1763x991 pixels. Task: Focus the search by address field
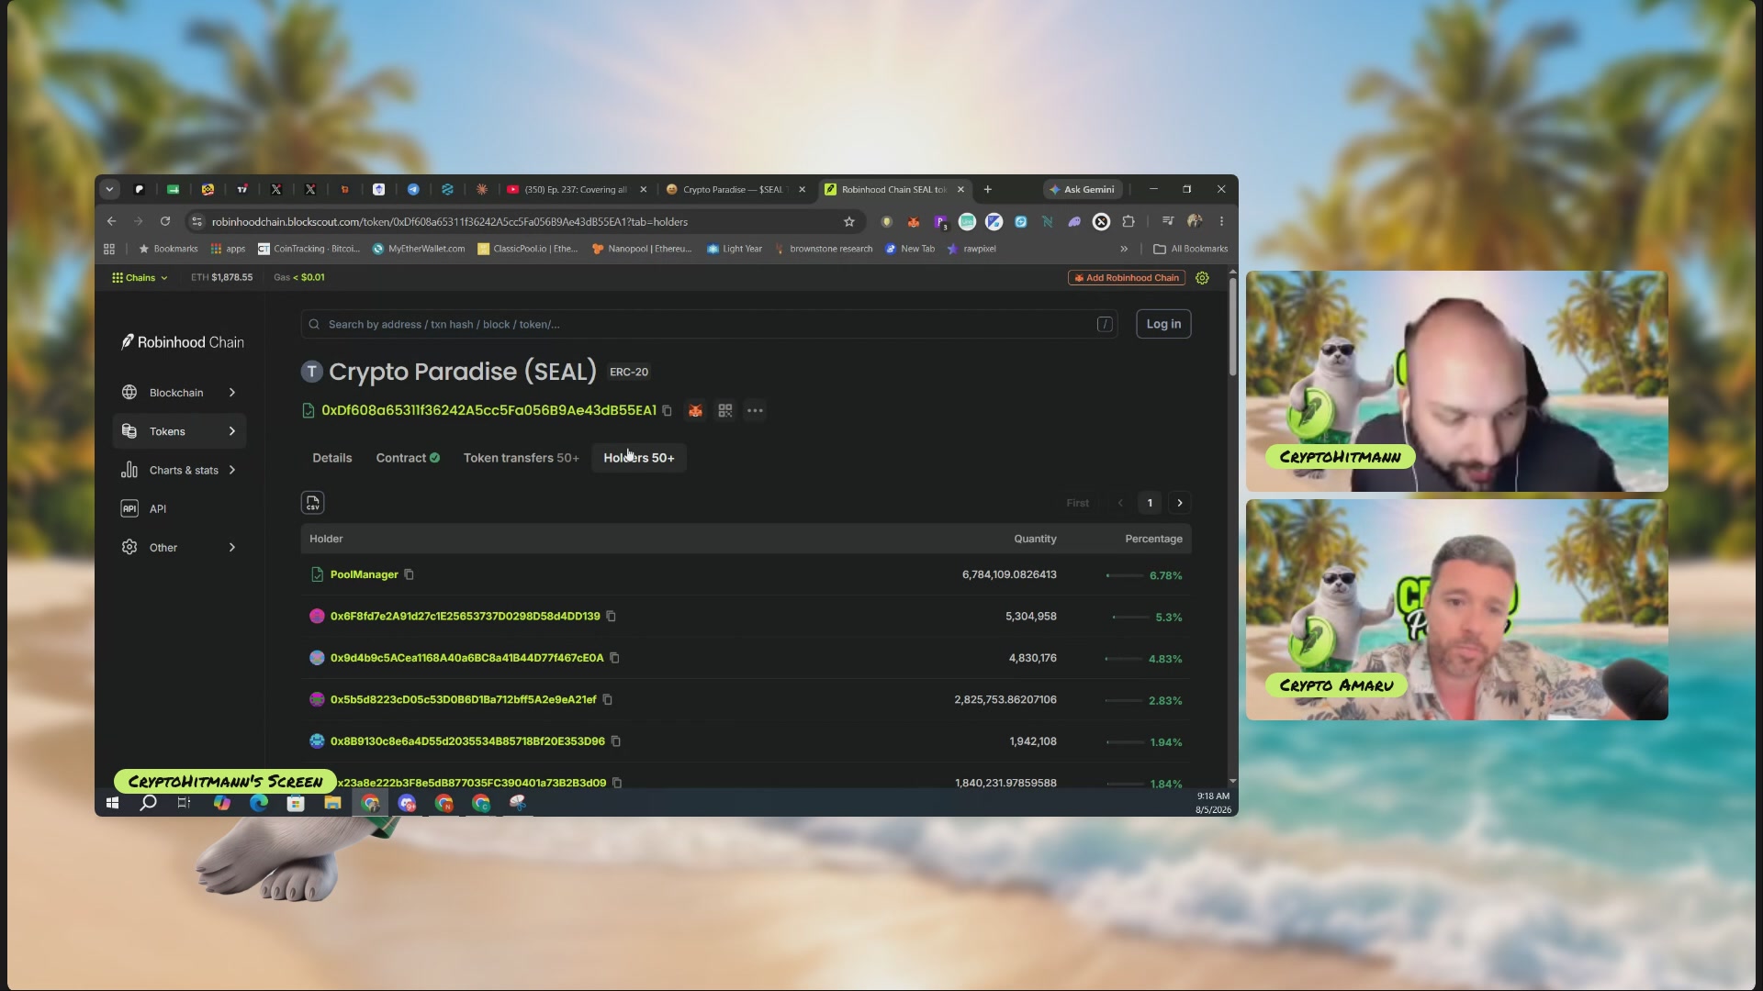[x=708, y=325]
